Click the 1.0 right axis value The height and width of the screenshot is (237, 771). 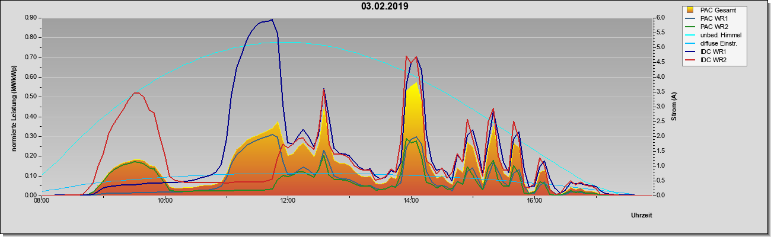click(x=661, y=166)
